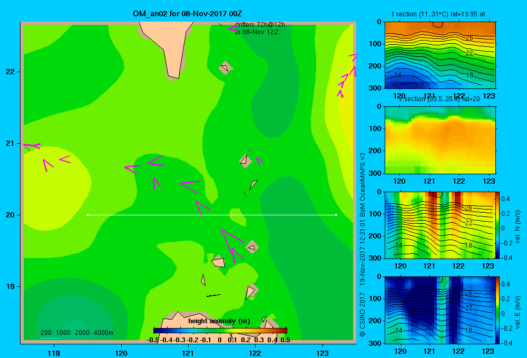Select the longitude 123 label under the main map
The width and height of the screenshot is (527, 358).
click(x=323, y=353)
